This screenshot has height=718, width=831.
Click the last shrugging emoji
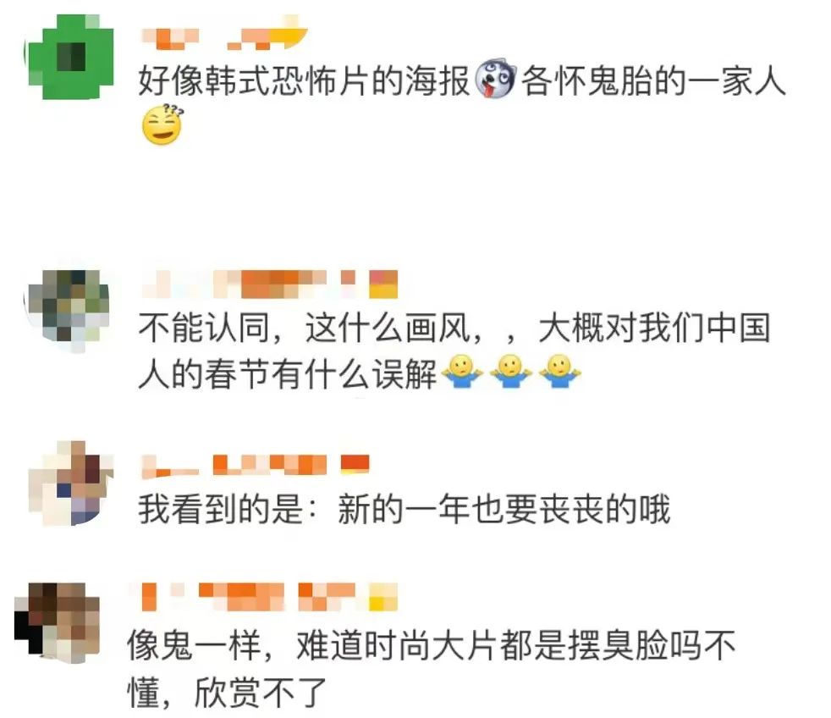(x=559, y=372)
